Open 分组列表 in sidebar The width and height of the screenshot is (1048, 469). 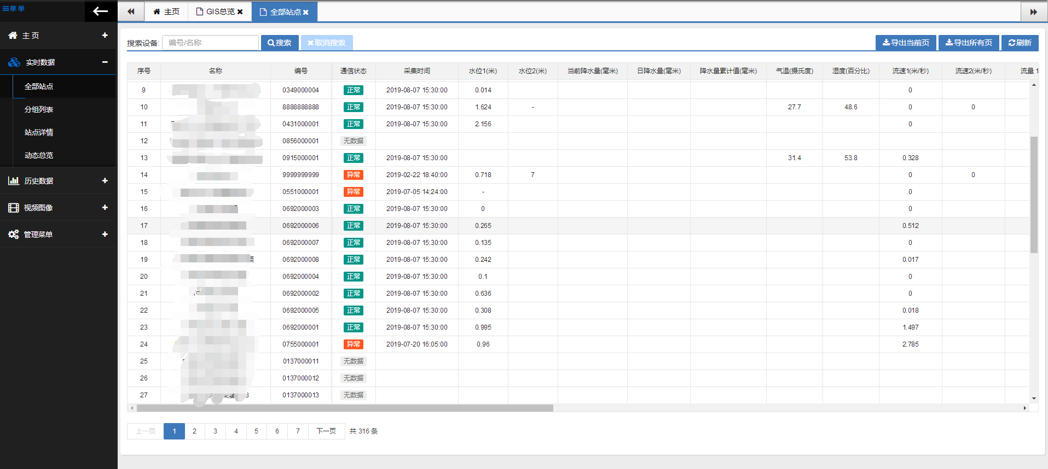[39, 109]
